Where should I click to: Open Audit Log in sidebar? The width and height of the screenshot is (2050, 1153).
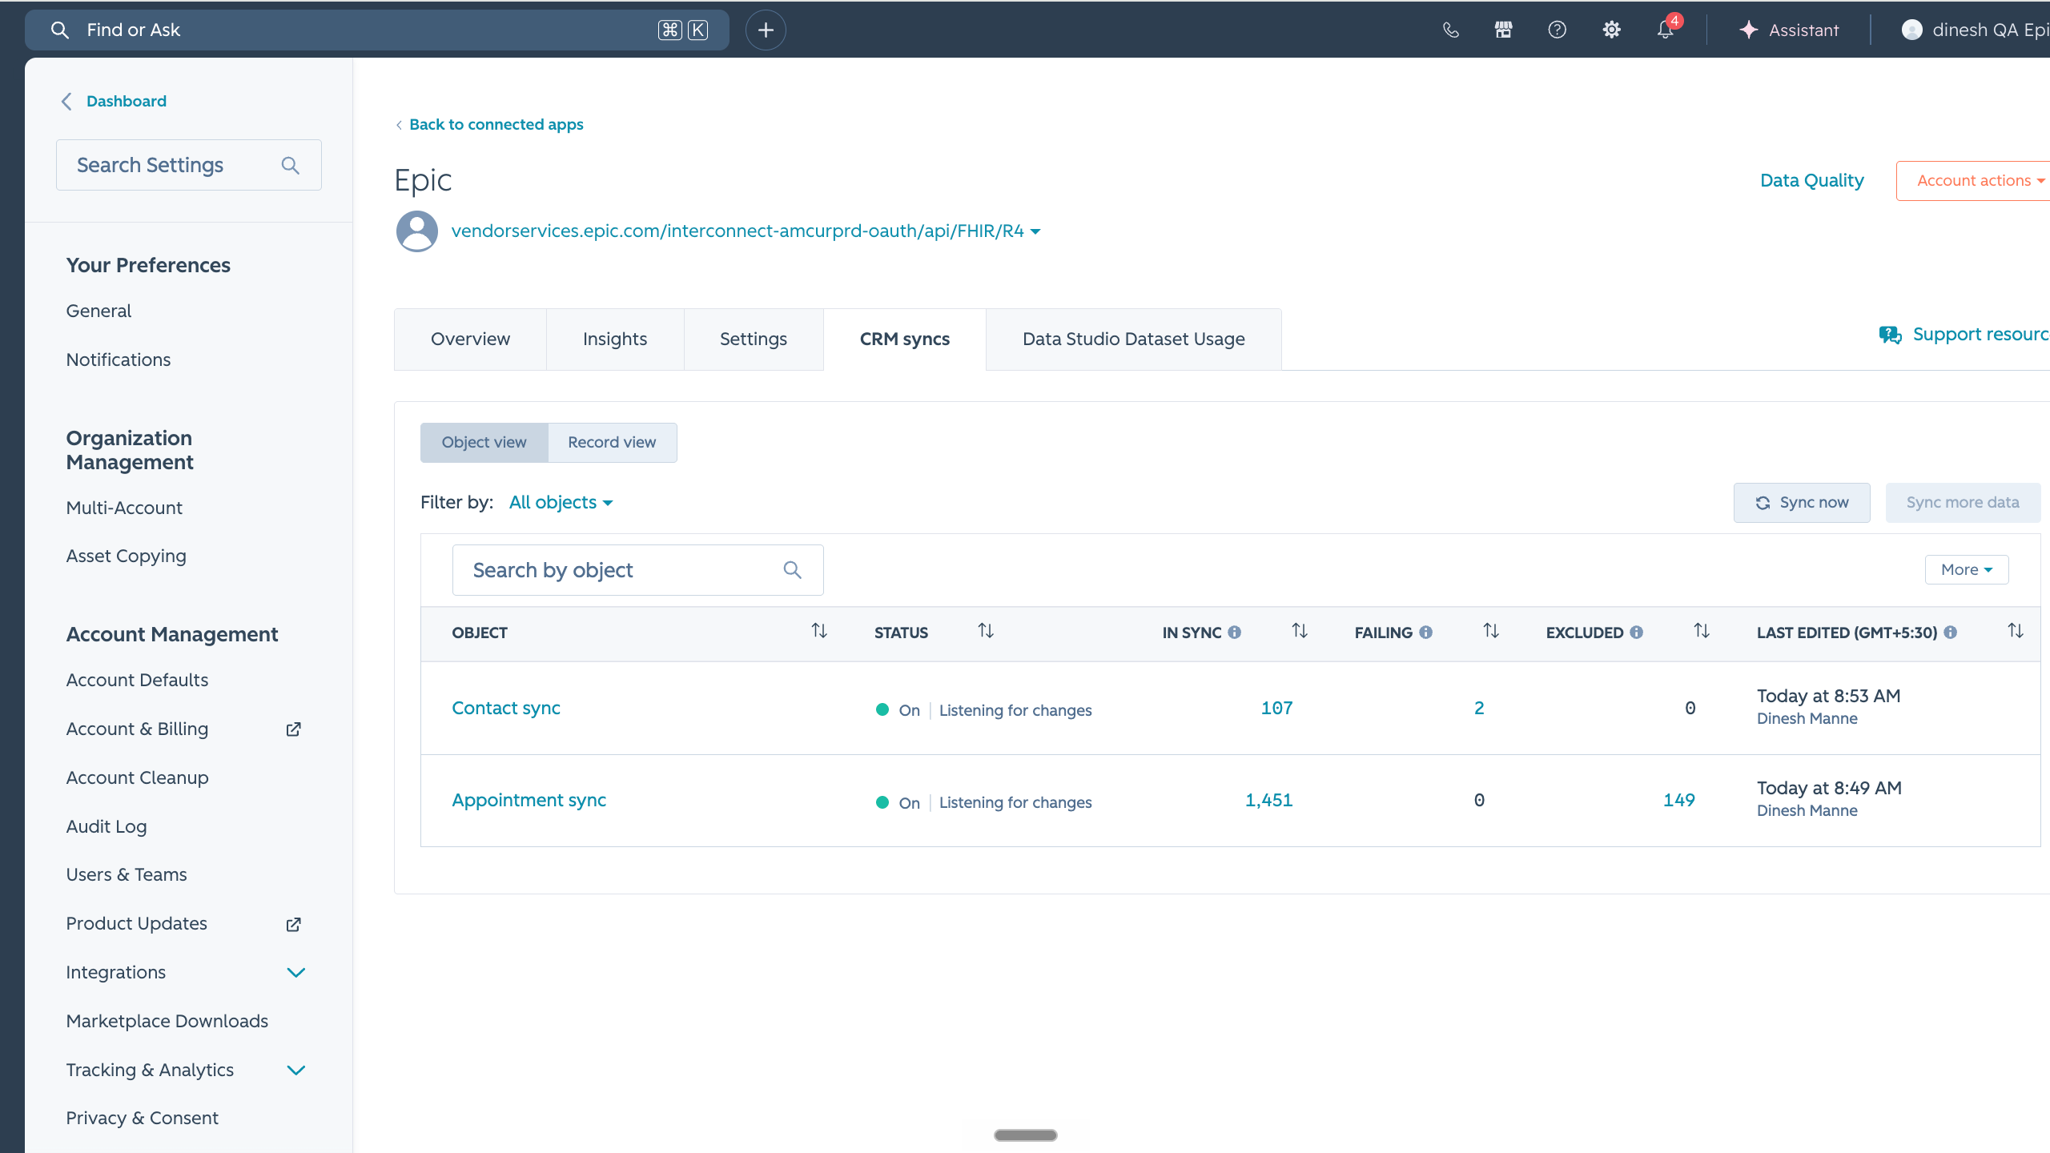click(x=107, y=827)
